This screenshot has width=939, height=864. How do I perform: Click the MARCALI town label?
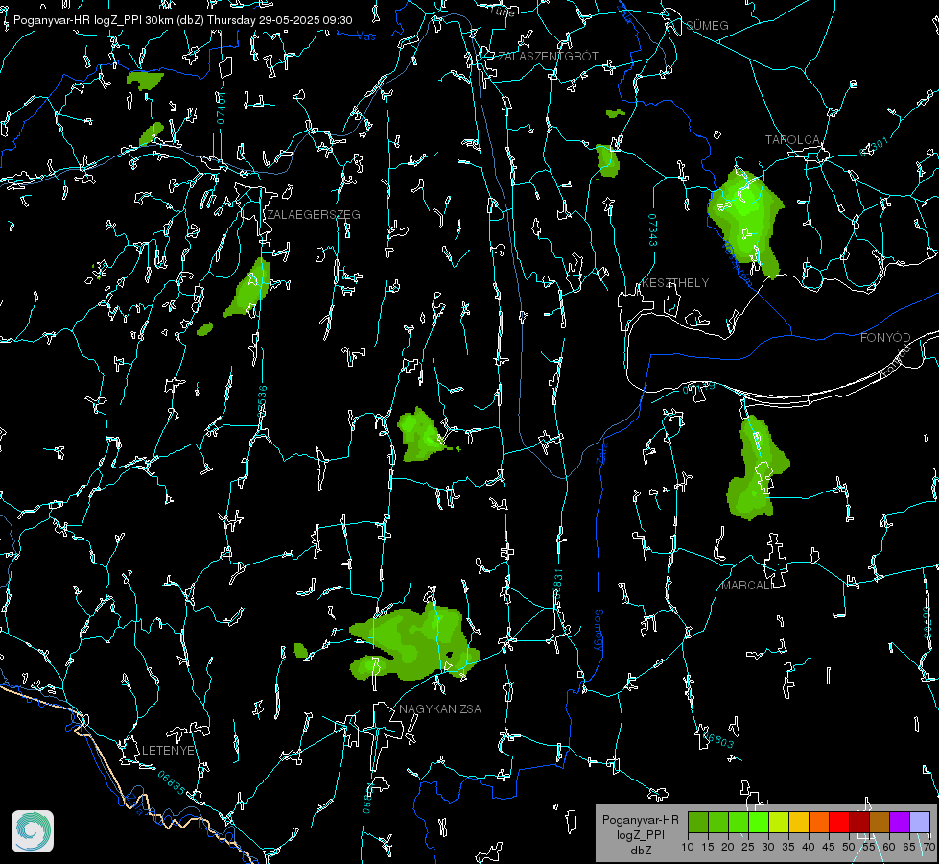point(747,586)
